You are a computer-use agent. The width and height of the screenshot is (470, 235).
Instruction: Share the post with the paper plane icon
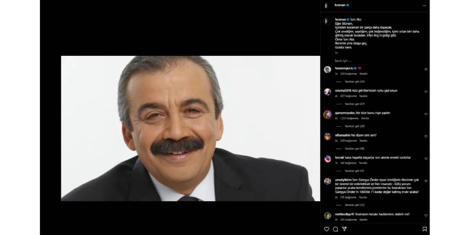pyautogui.click(x=345, y=229)
